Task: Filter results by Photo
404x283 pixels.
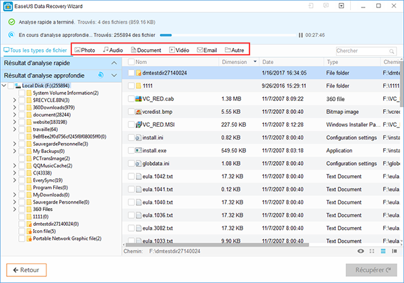Action: pyautogui.click(x=85, y=50)
